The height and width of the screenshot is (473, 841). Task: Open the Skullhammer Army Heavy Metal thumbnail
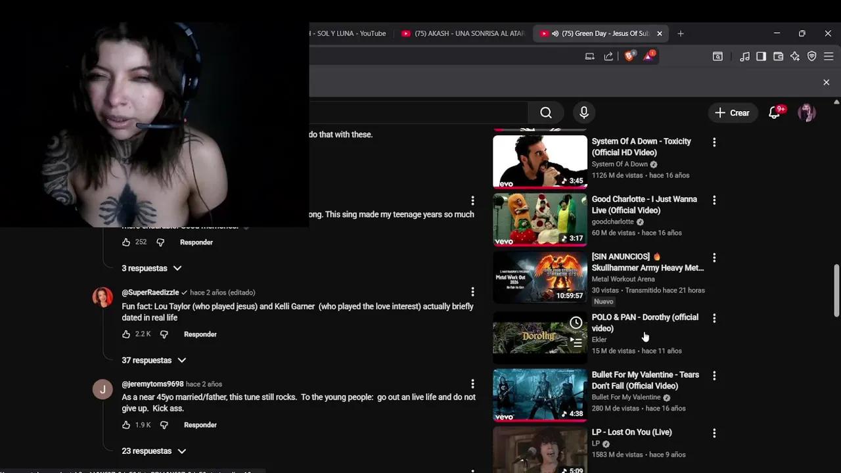(x=540, y=277)
